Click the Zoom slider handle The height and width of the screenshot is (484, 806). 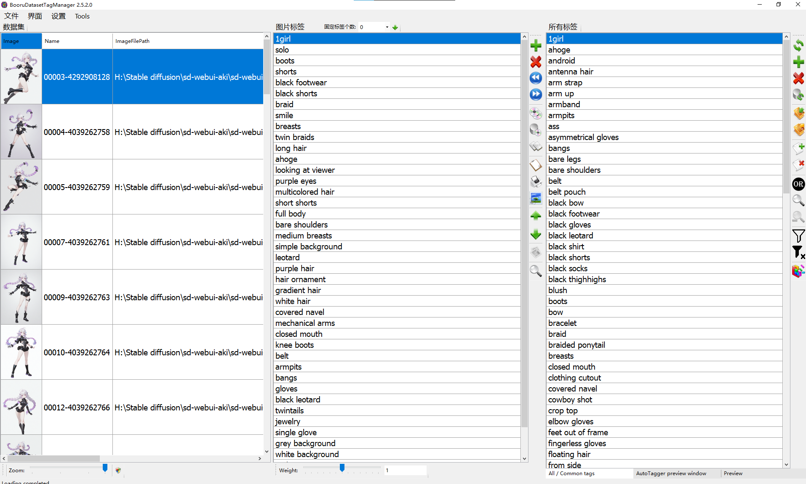(x=105, y=468)
